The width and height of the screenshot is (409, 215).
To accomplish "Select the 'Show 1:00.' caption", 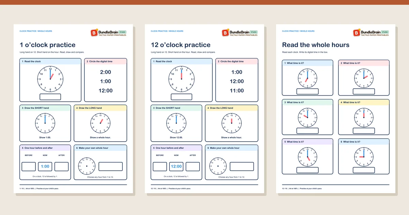I will [45, 138].
